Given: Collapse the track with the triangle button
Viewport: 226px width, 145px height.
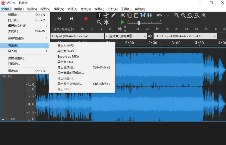Looking at the screenshot, I should click(3, 119).
